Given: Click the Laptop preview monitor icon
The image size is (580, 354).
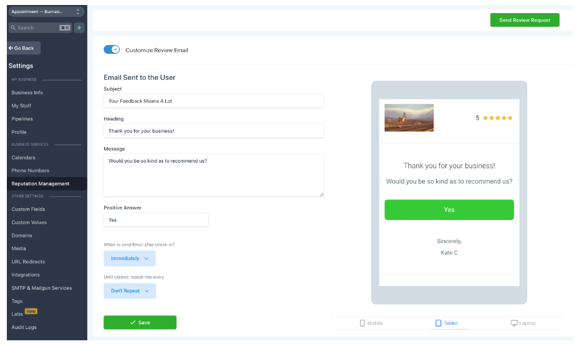Looking at the screenshot, I should coord(514,323).
